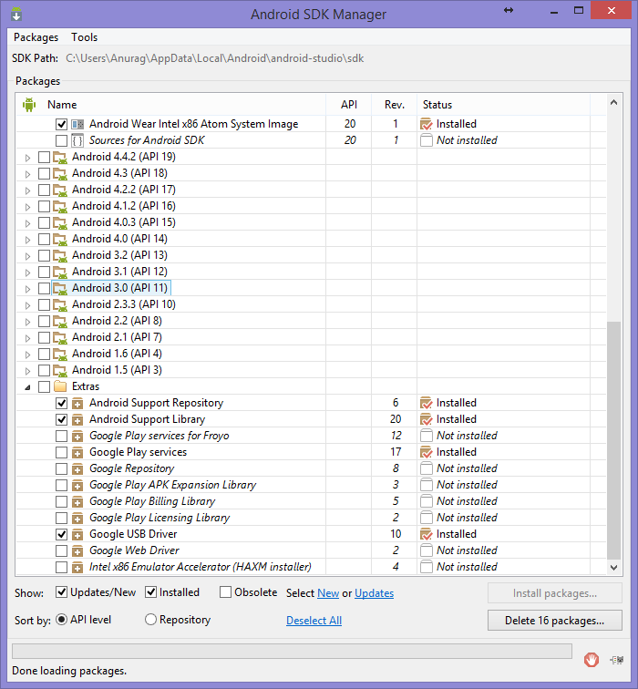Click the not-installed status icon for Google Repository
The height and width of the screenshot is (689, 638).
[427, 468]
